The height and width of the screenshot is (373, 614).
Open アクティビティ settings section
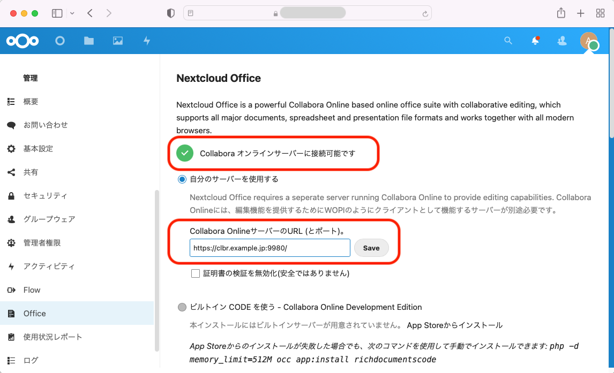(x=77, y=267)
